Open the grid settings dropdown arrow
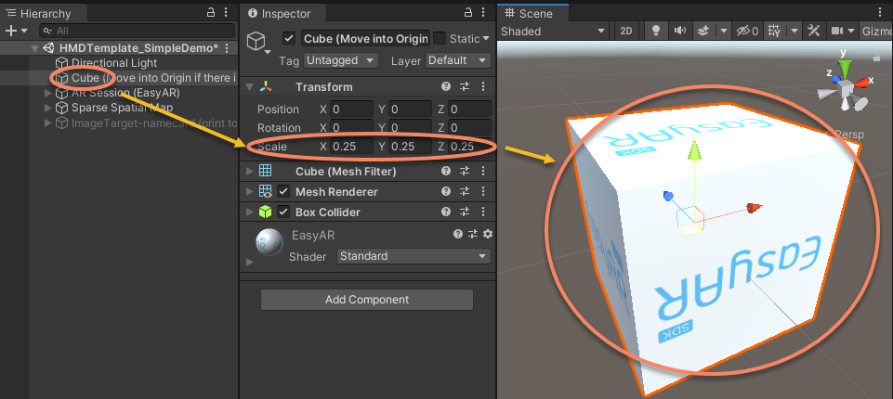Screen dimensions: 893x399 point(794,31)
